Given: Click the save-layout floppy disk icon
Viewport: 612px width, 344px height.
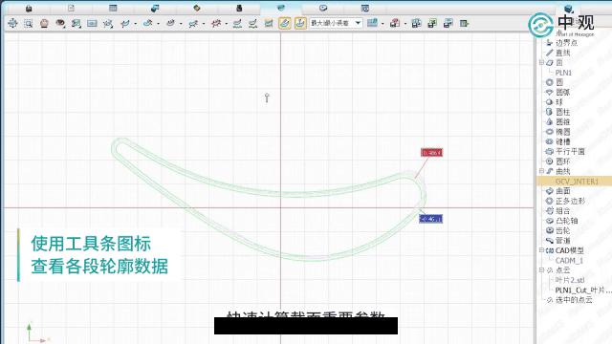Looking at the screenshot, I should [x=417, y=23].
